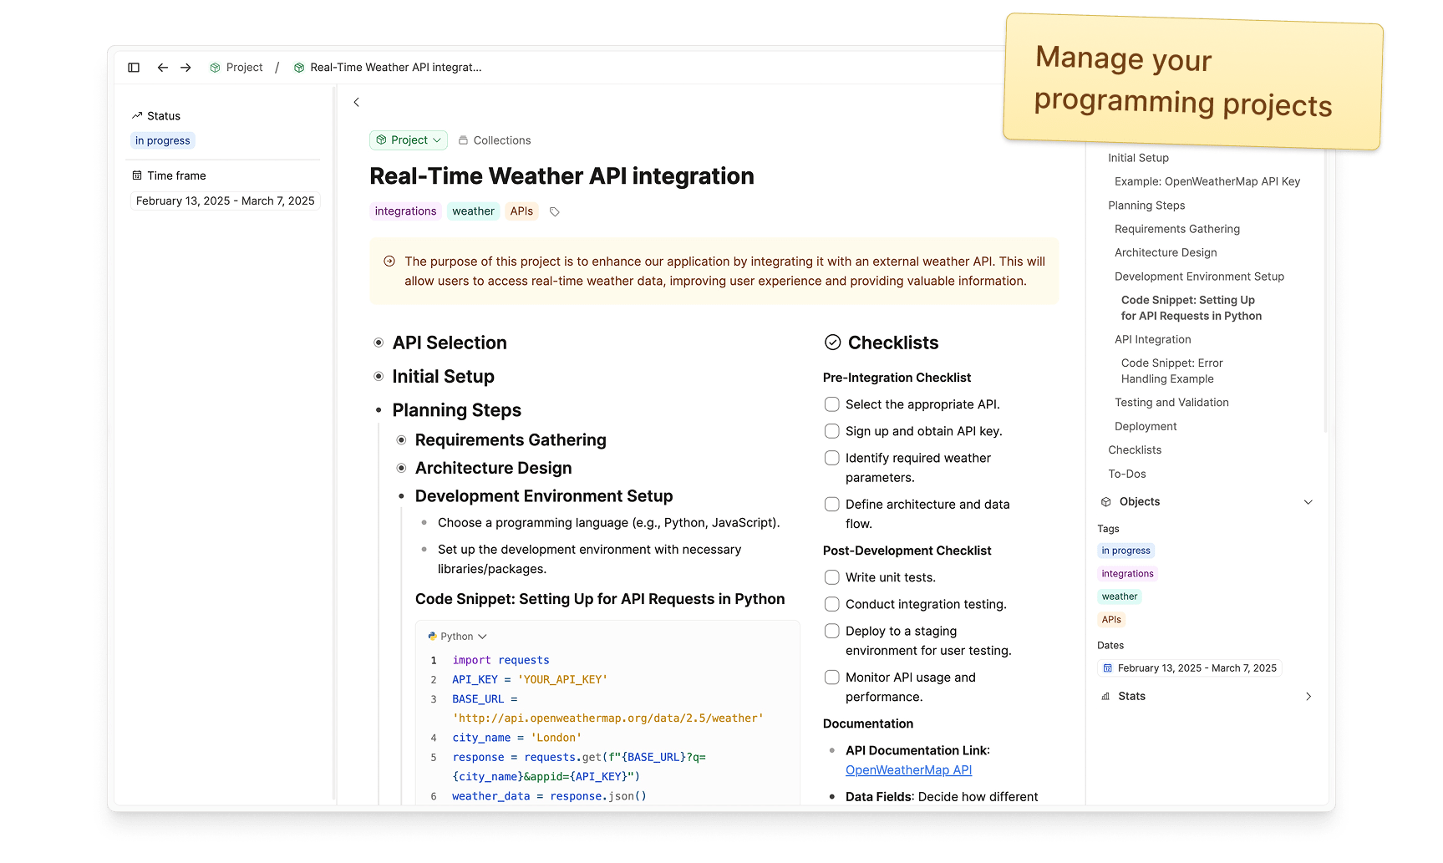Screen dimensions: 1443x863
Task: Click the add tag icon beside APIs
Action: coord(554,212)
